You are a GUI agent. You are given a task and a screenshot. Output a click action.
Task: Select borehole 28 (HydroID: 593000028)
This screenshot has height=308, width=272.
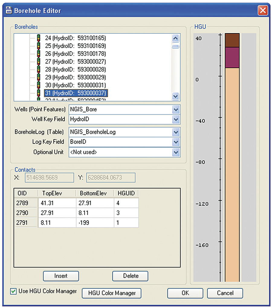coord(76,69)
